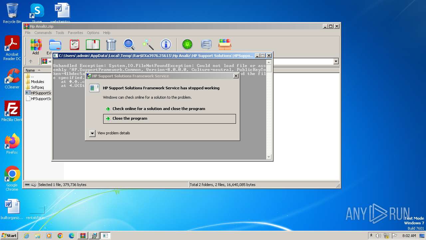This screenshot has width=426, height=240.
Task: Click the Delete trash can icon in WinRAR
Action: tap(111, 44)
